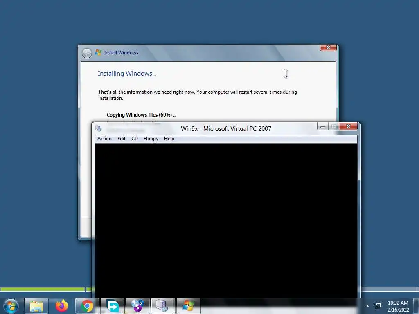The image size is (419, 314).
Task: Open Windows Explorer from the taskbar
Action: point(36,306)
